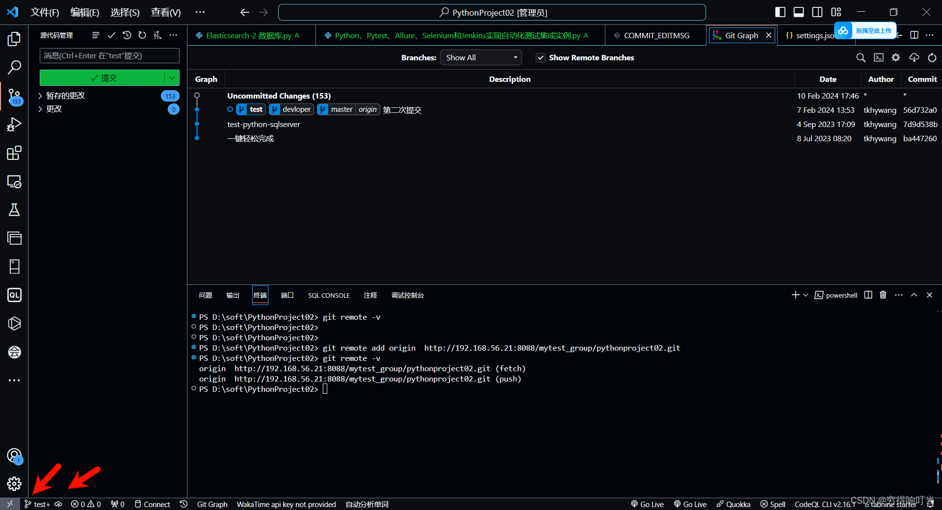This screenshot has height=510, width=942.
Task: Open the Run and Debug sidebar icon
Action: pos(14,124)
